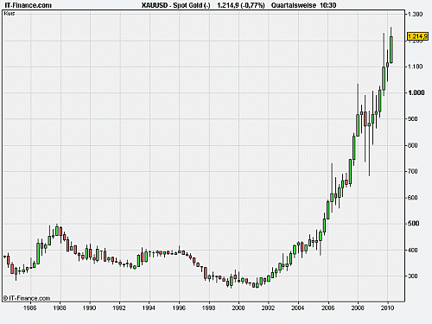Click the XAUUSD - Spot Gold title
This screenshot has width=432, height=324.
176,5
